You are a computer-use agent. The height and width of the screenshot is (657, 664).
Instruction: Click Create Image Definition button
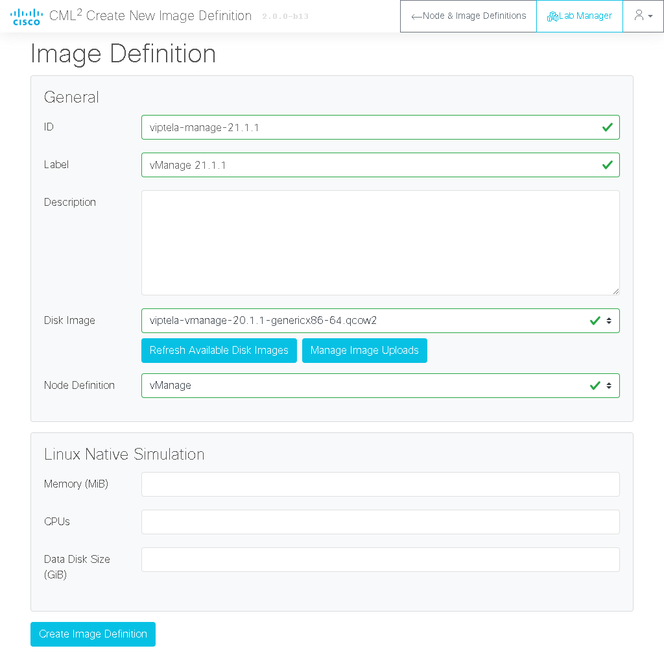click(93, 634)
